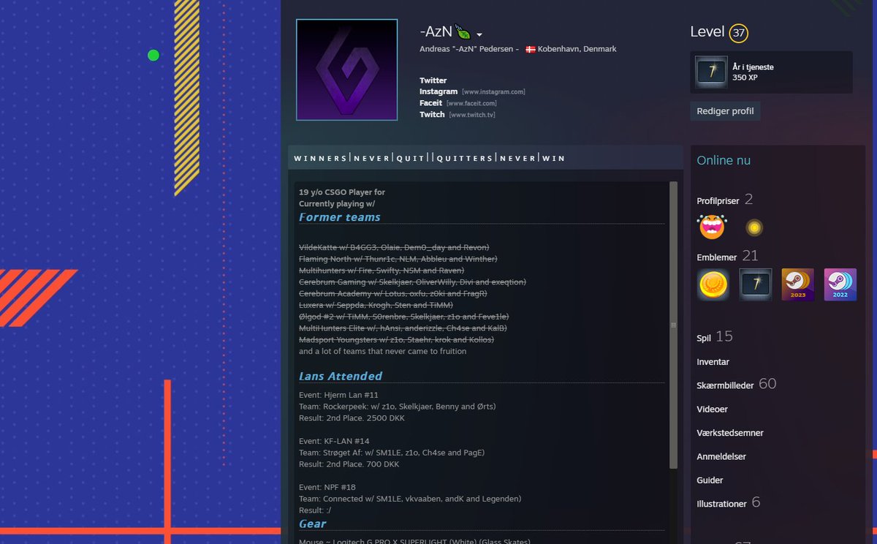Open the Videoer page
Screen dimensions: 877x544
pos(713,409)
